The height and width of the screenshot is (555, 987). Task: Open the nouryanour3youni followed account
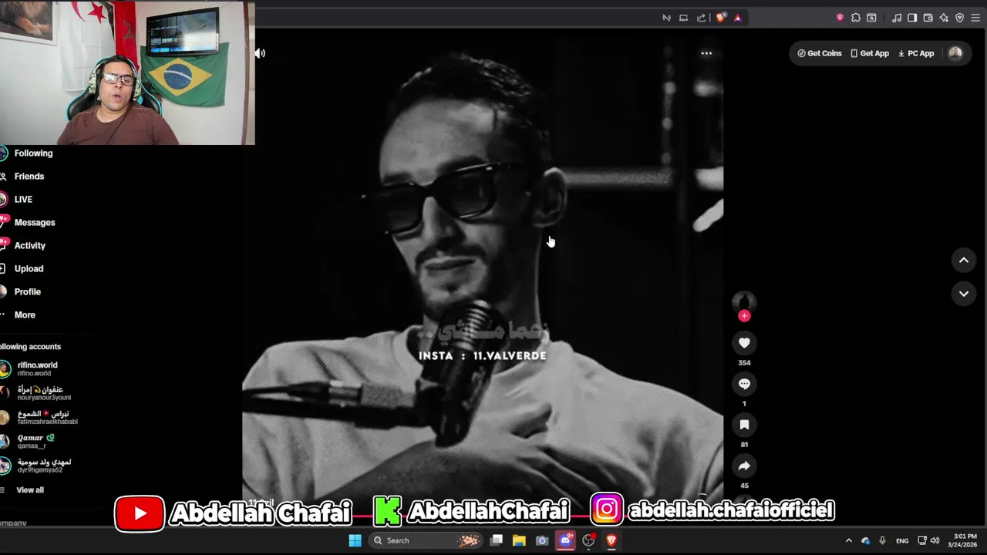pos(36,393)
